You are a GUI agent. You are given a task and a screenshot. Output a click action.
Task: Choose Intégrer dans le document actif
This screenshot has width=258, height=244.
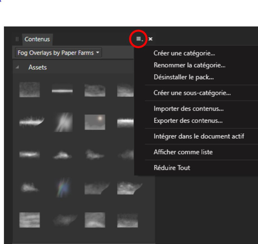[x=199, y=136]
